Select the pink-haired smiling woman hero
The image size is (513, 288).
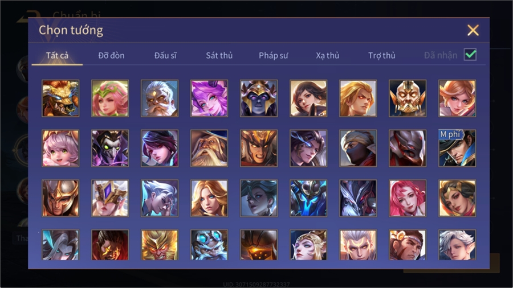coord(408,198)
